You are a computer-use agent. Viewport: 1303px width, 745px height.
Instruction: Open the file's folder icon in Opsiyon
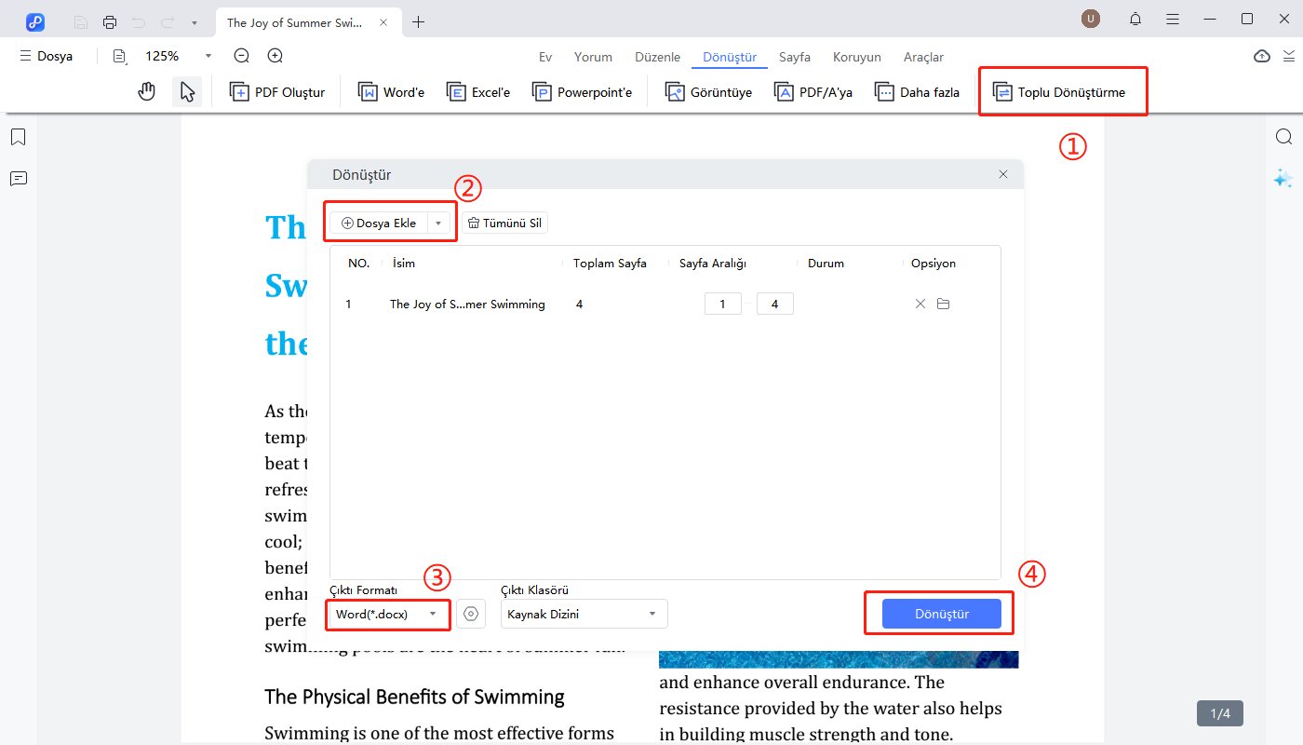coord(943,304)
